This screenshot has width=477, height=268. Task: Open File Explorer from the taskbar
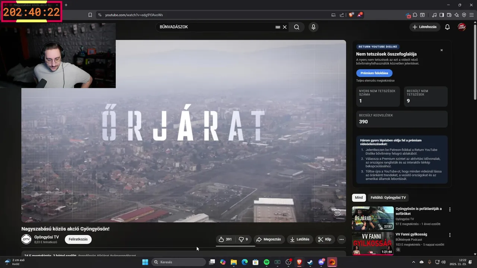[x=234, y=262]
